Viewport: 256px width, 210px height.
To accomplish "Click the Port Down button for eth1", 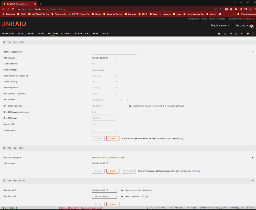I will tap(129, 171).
